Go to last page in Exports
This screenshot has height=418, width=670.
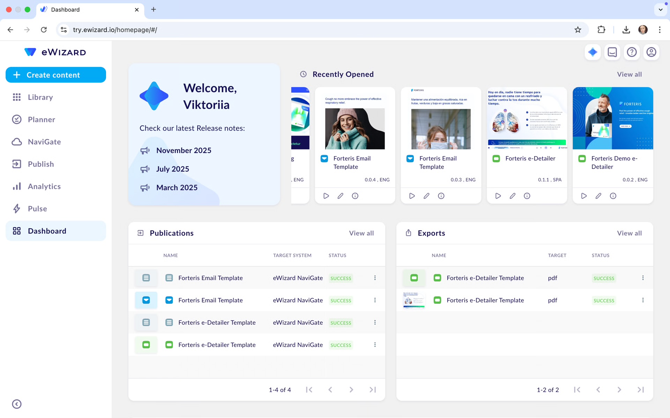(x=641, y=390)
